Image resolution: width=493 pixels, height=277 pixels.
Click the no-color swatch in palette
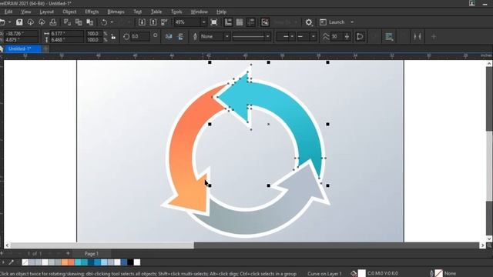coord(25,262)
